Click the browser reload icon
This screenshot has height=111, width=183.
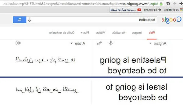pos(168,4)
